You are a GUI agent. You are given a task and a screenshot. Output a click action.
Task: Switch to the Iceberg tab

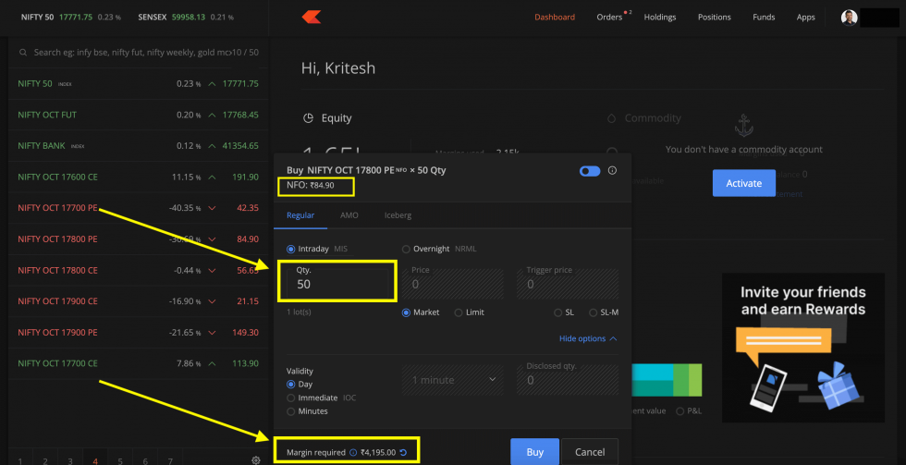(398, 215)
